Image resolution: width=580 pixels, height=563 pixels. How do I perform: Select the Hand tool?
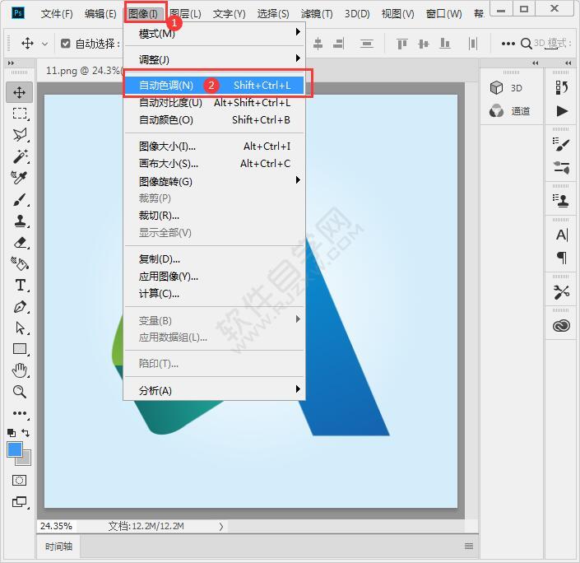20,370
